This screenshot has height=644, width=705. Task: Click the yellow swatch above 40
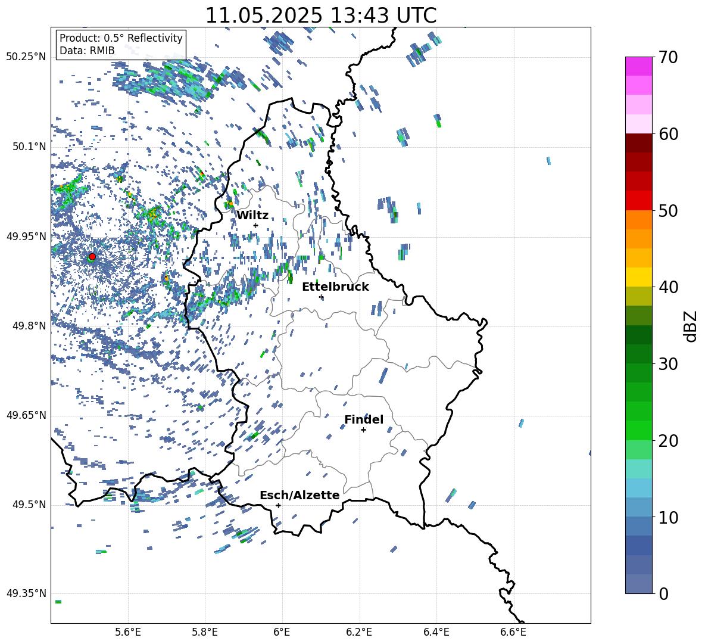tap(638, 278)
